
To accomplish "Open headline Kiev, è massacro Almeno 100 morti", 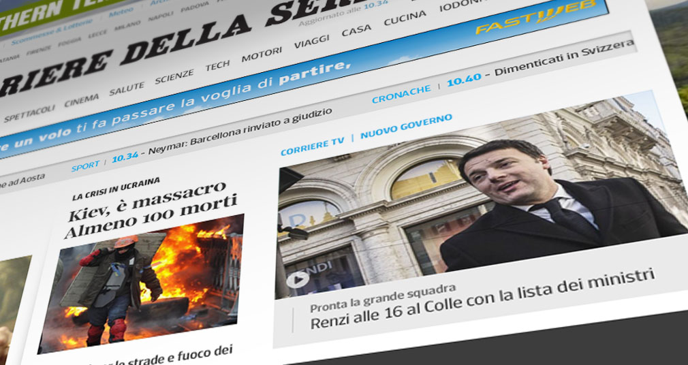I will click(151, 210).
